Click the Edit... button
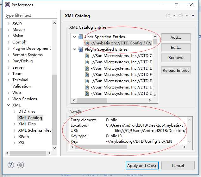The image size is (201, 177). coord(176,48)
